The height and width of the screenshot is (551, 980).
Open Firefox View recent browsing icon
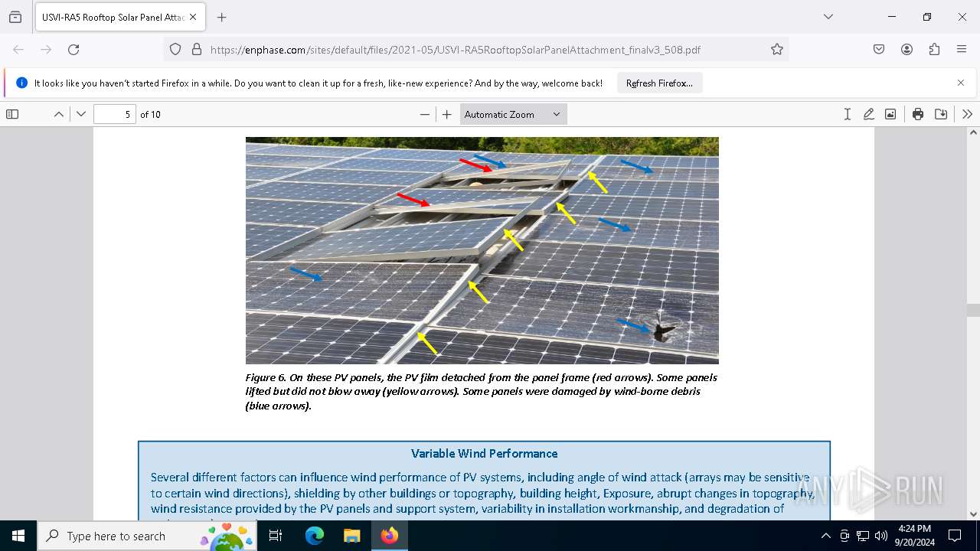coord(15,17)
